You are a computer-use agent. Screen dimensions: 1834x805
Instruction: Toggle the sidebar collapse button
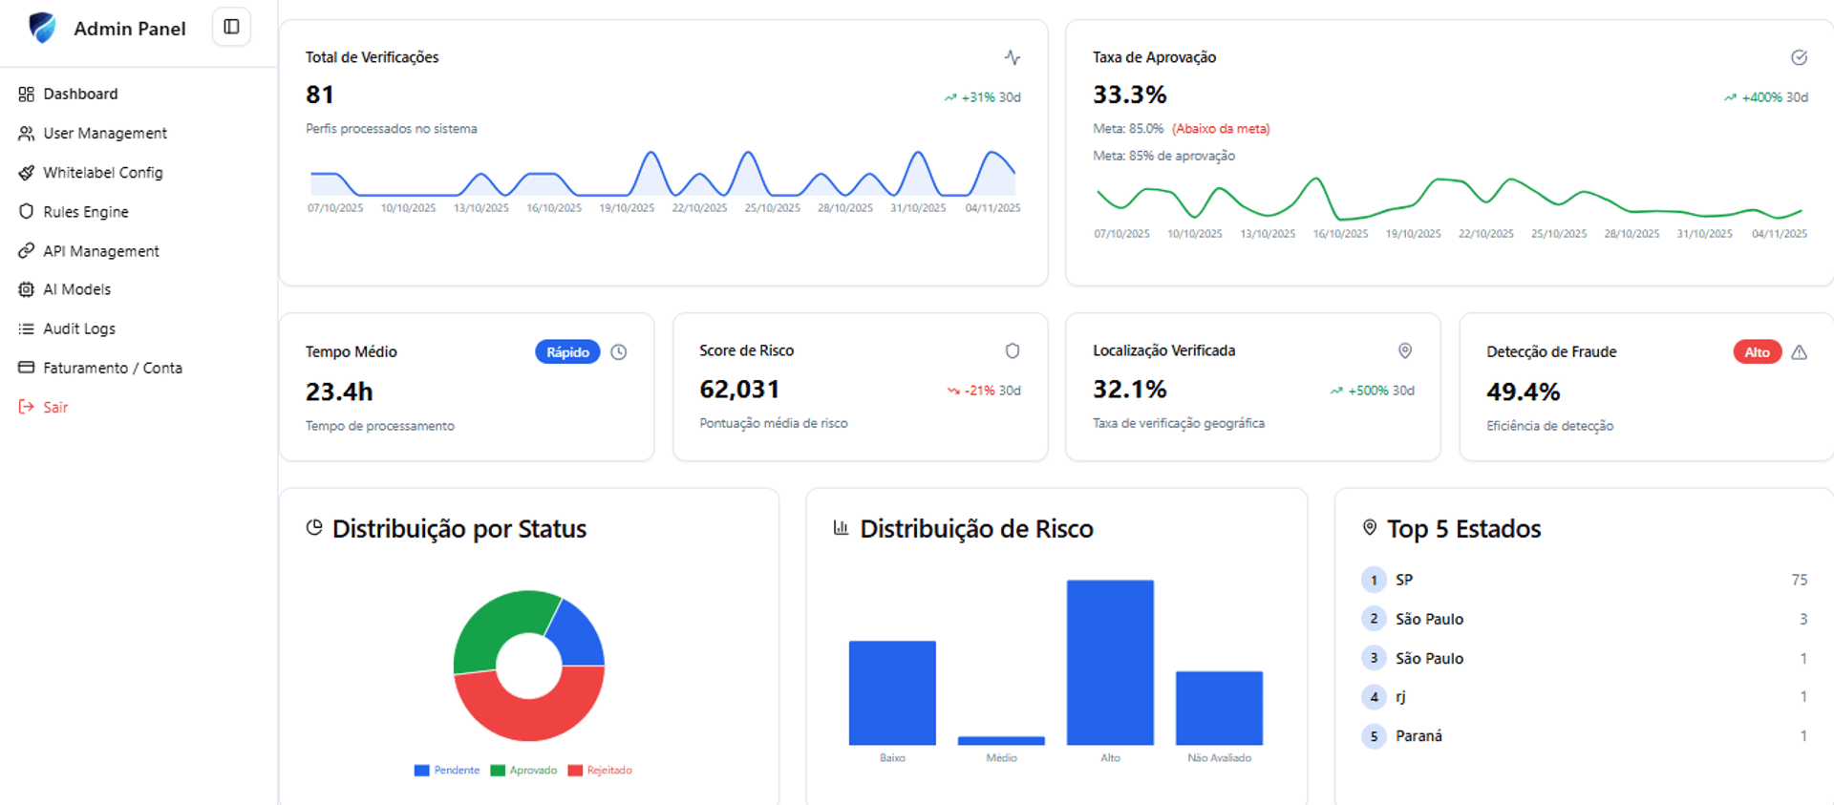pos(231,27)
